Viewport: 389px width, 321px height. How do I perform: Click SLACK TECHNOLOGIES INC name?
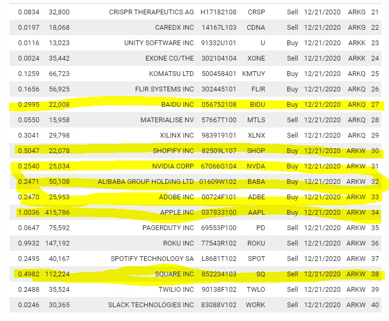point(151,305)
